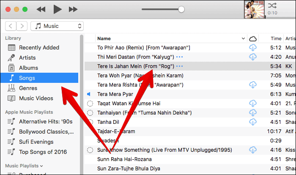Click speaker icon beside Tera Mera Pyar

(88, 94)
